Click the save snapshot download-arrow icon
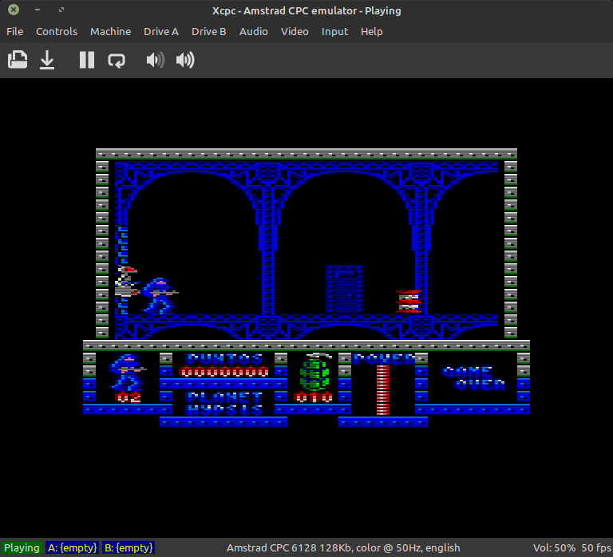 (x=47, y=60)
